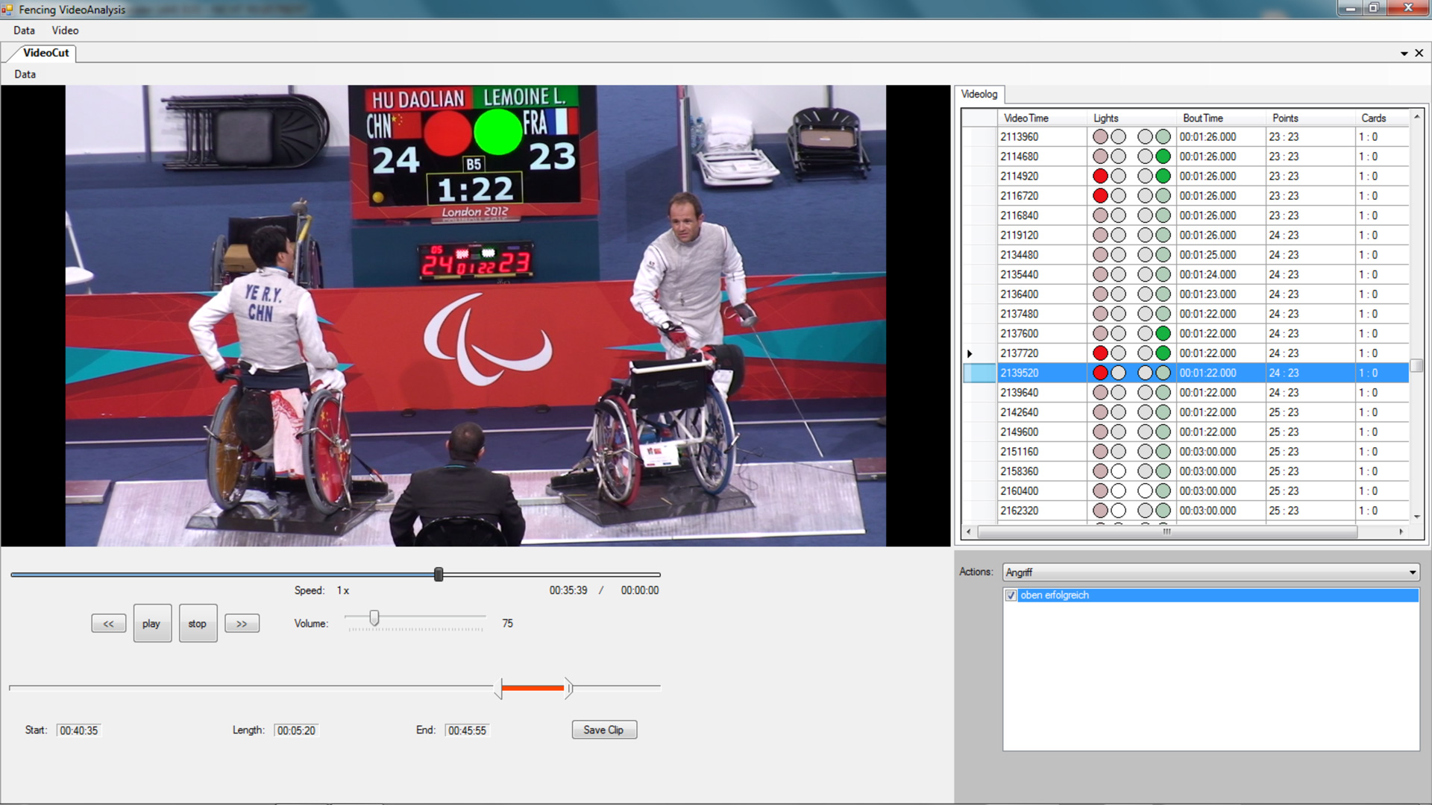Open the Actions 'Angriff' dropdown
The image size is (1432, 805).
[x=1412, y=572]
